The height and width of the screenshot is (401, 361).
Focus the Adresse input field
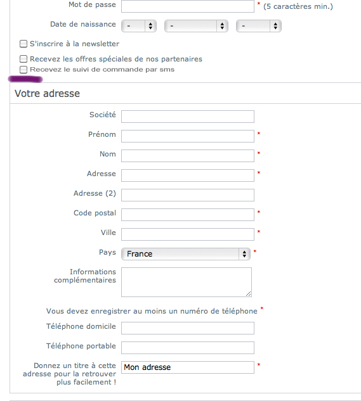188,175
